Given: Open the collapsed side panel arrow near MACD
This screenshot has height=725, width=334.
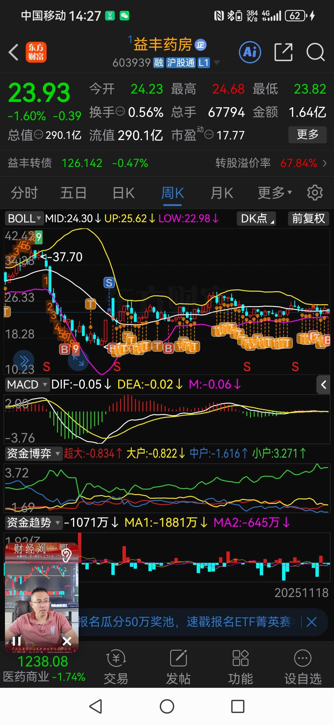Looking at the screenshot, I should pos(323,385).
